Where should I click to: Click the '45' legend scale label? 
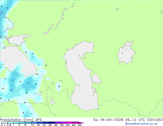tap(74, 125)
